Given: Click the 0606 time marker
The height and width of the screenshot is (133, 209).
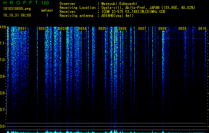Looking at the screenshot, I should tap(122, 28).
